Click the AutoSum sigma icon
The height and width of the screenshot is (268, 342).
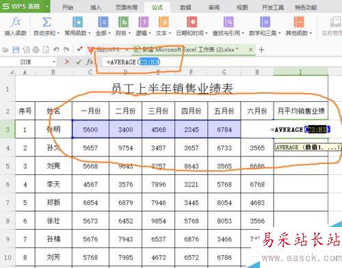point(47,23)
